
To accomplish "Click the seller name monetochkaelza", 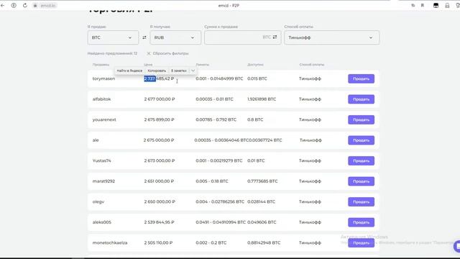I will [110, 243].
